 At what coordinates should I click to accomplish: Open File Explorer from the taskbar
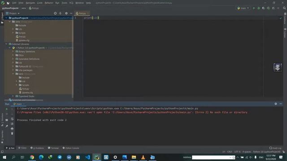(x=134, y=157)
